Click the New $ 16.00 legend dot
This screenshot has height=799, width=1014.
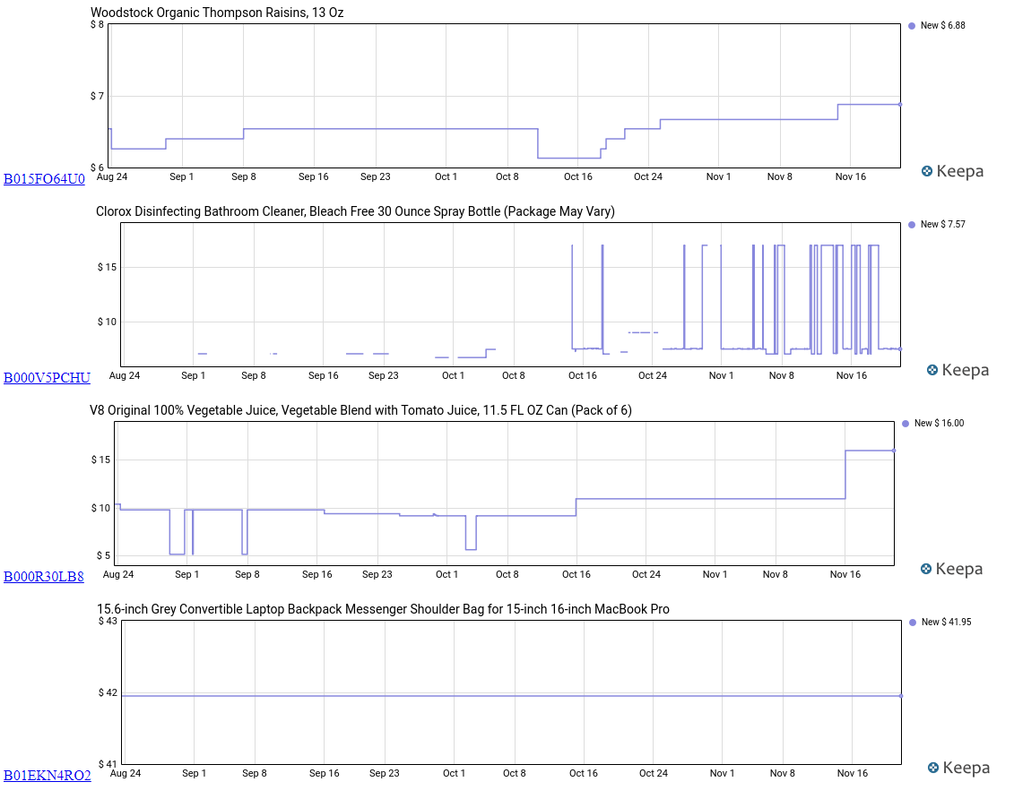point(906,424)
